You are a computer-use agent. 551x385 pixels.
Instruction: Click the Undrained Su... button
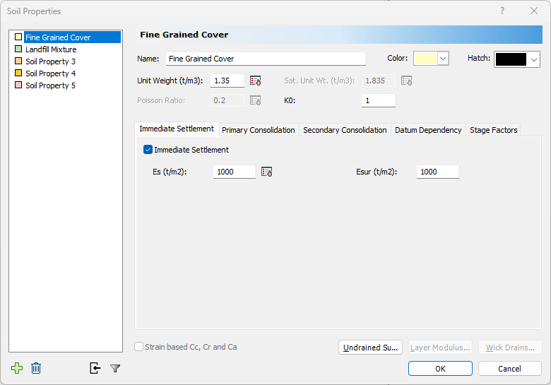tap(370, 348)
